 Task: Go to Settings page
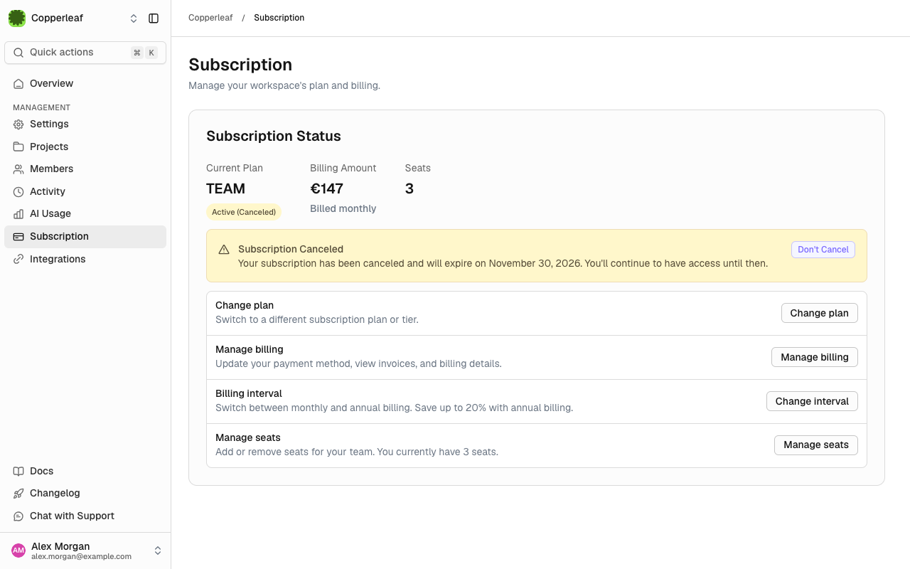point(85,124)
